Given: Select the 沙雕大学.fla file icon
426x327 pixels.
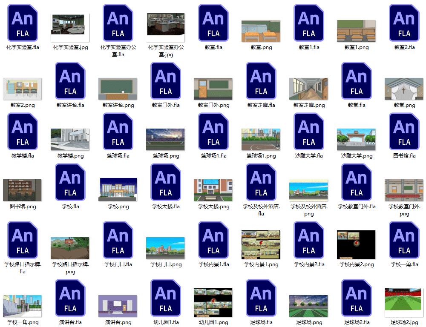Looking at the screenshot, I should pyautogui.click(x=309, y=132).
